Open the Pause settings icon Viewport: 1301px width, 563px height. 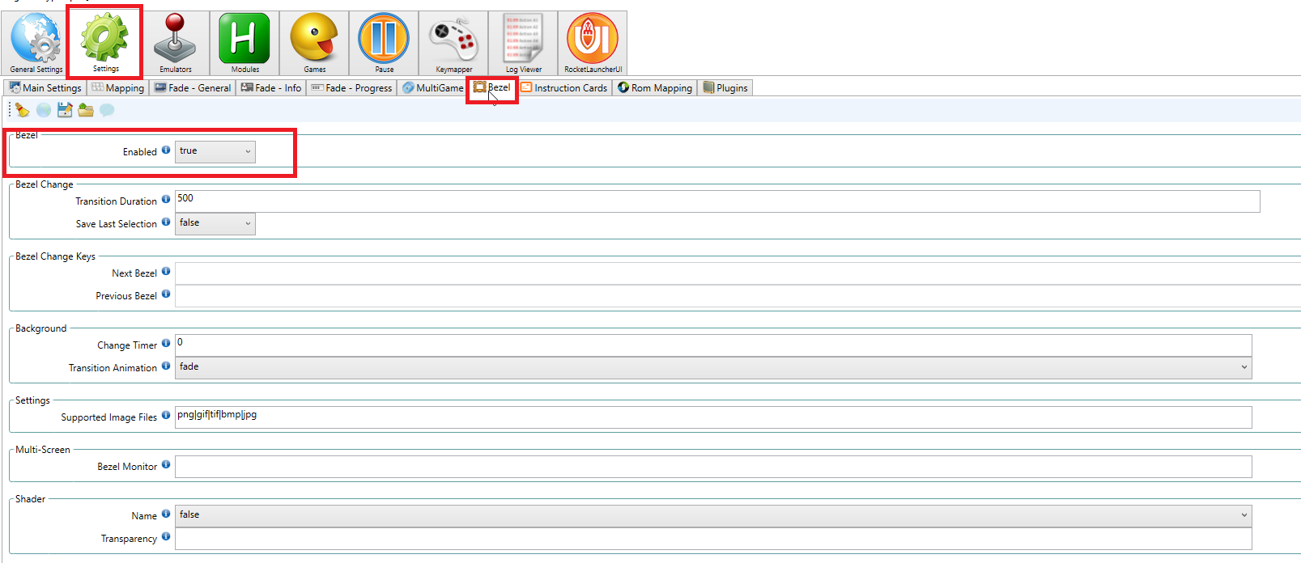click(384, 42)
